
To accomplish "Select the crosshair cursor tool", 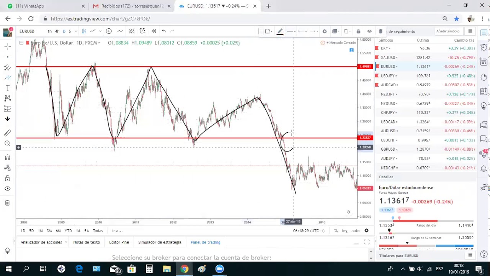I will coord(7,46).
